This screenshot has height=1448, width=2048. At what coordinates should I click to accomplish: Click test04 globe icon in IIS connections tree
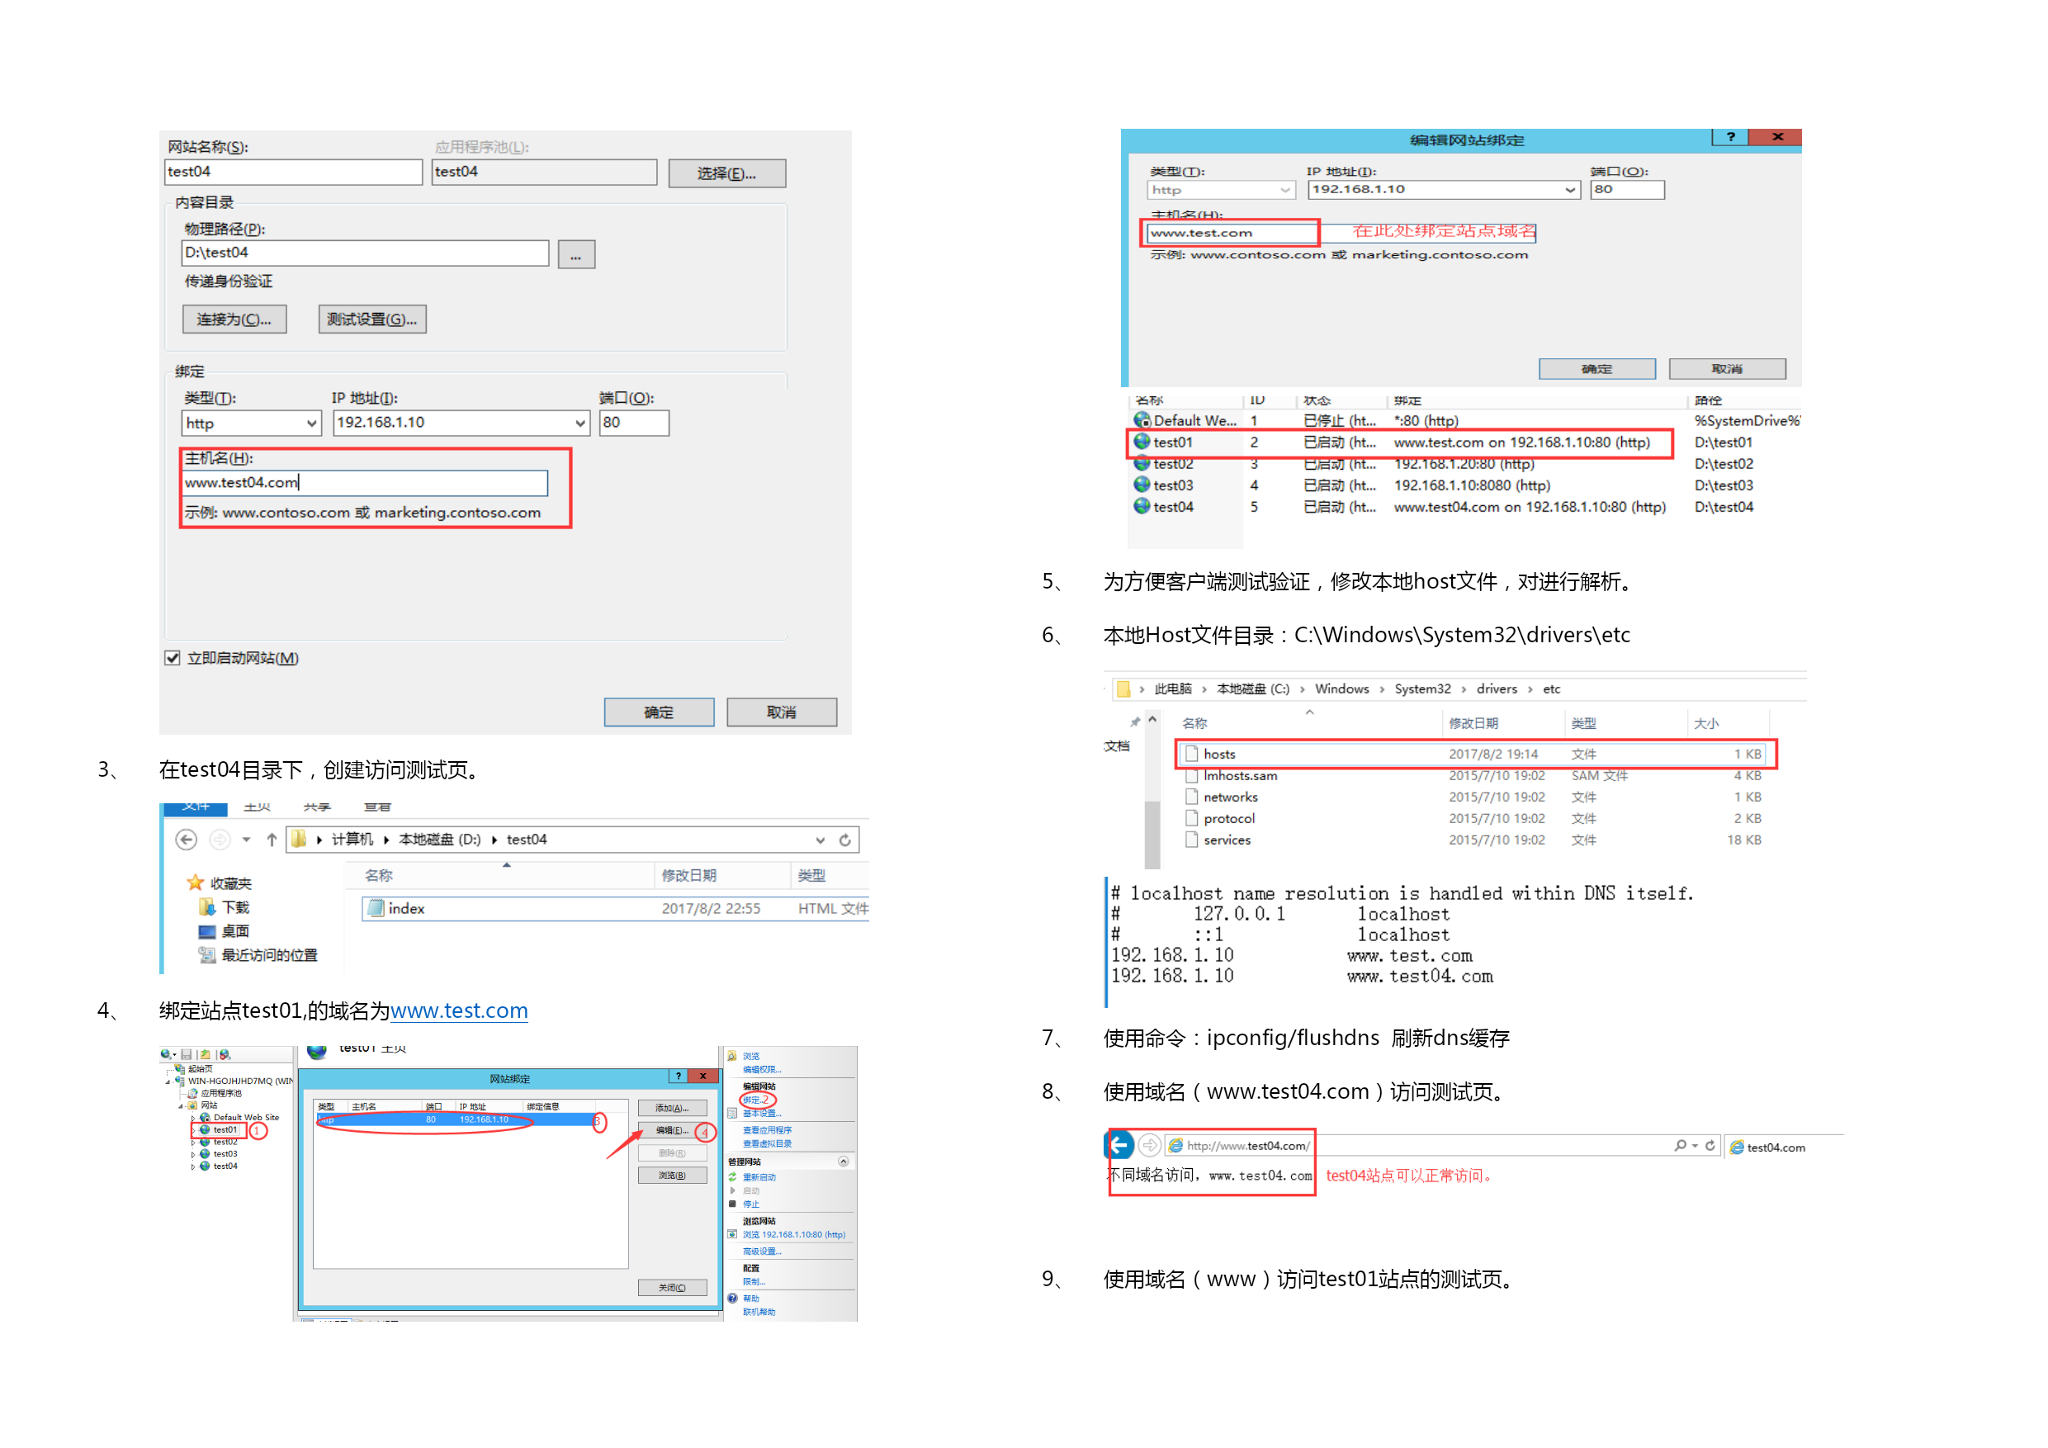click(206, 1166)
